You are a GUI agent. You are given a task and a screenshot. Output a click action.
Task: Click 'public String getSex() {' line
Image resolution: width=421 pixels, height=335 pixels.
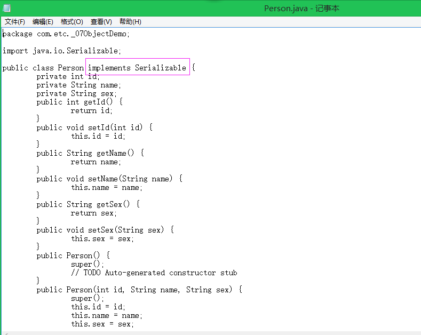(89, 204)
